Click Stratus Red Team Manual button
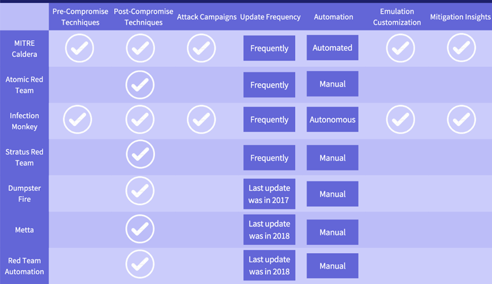The image size is (492, 284). 332,158
